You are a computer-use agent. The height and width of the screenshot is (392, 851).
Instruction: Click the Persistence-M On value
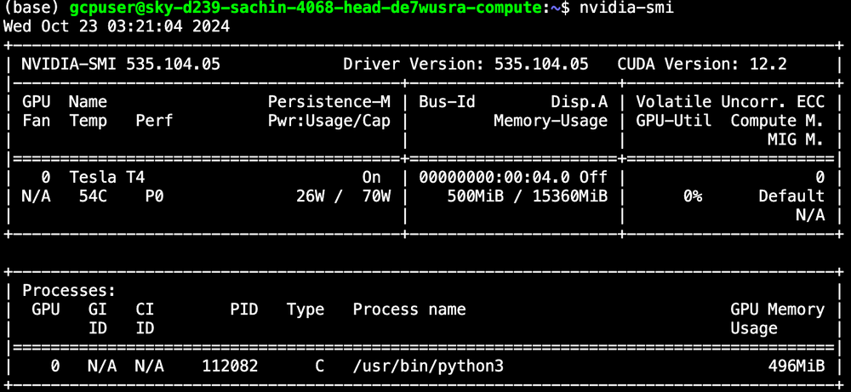point(371,178)
